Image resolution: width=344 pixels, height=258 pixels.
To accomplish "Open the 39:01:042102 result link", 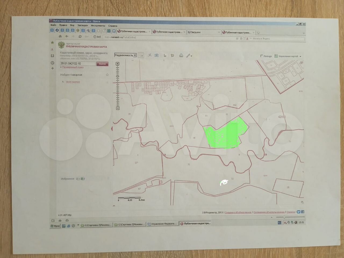I will point(73,82).
